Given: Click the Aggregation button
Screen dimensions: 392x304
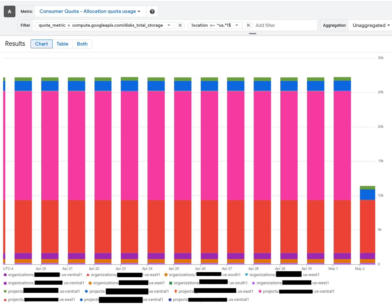Looking at the screenshot, I should click(334, 25).
